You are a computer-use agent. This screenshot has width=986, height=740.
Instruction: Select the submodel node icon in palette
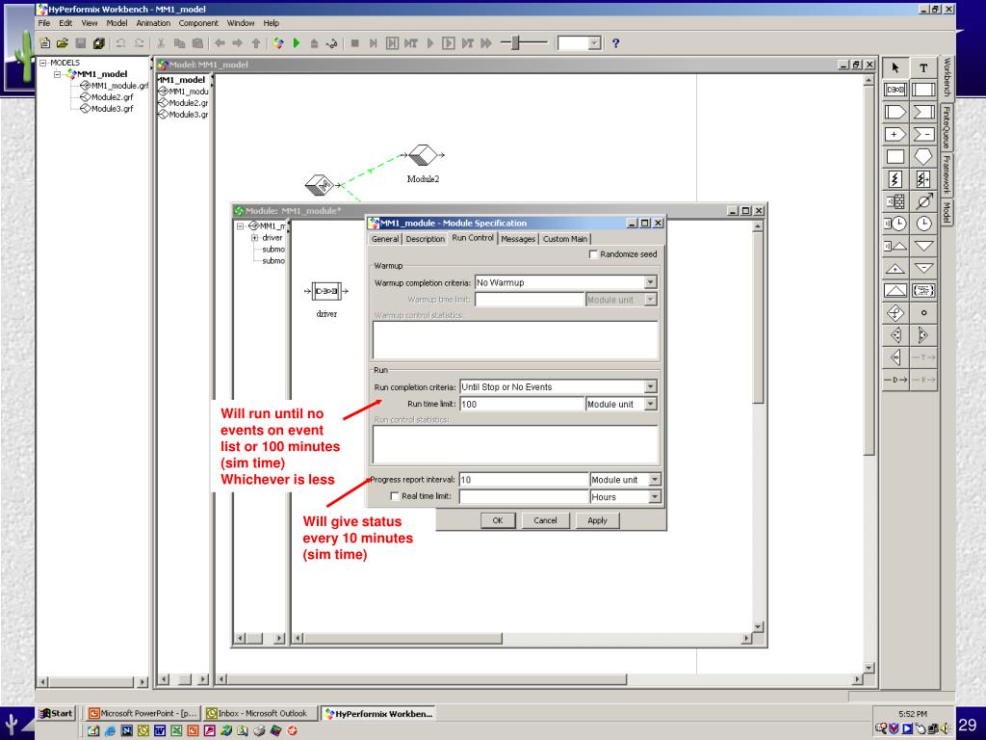(895, 90)
